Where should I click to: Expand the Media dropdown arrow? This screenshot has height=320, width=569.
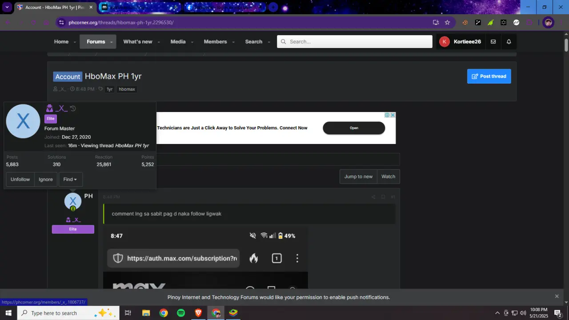pyautogui.click(x=192, y=42)
